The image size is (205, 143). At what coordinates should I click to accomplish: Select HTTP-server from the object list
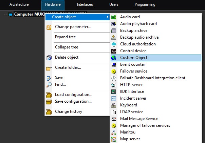pyautogui.click(x=131, y=85)
